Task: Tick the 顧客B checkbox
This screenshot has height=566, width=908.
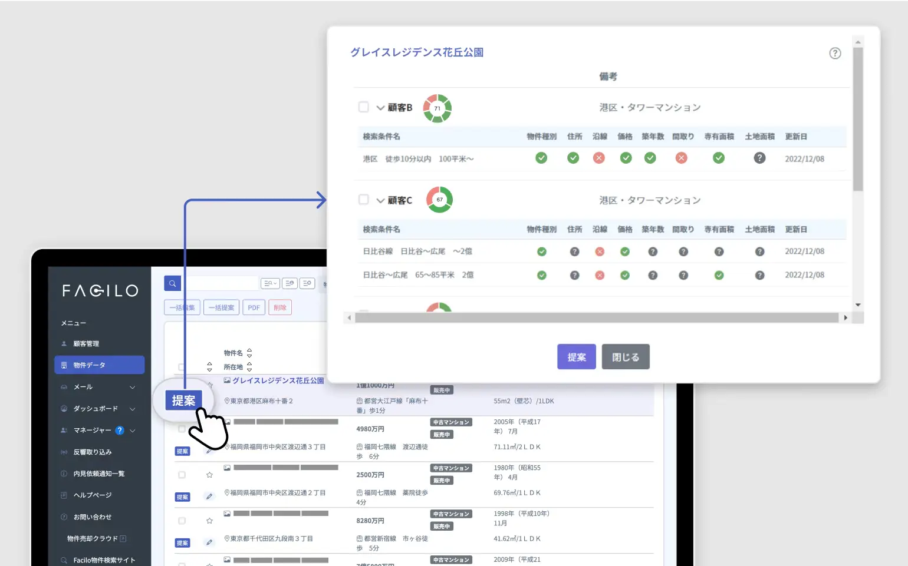Action: pyautogui.click(x=364, y=107)
